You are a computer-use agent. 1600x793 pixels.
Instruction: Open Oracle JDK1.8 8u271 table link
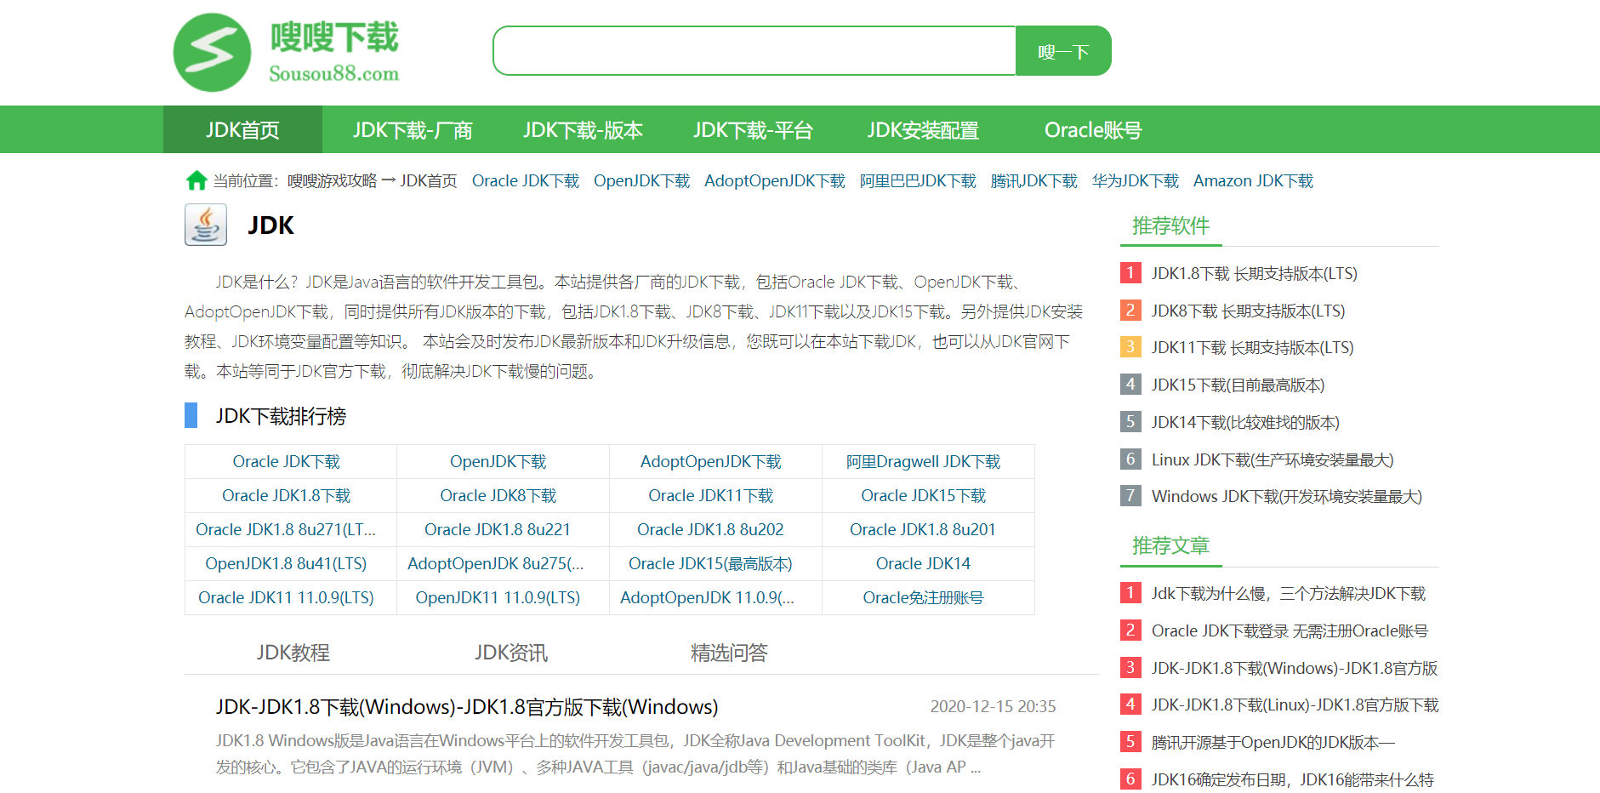pos(286,529)
